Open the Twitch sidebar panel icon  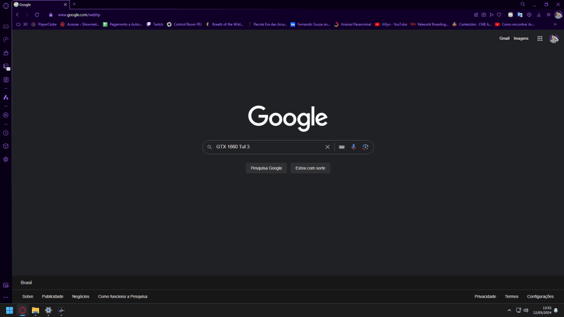point(6,67)
